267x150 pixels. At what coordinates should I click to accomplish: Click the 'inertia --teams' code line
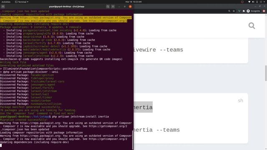point(157,130)
